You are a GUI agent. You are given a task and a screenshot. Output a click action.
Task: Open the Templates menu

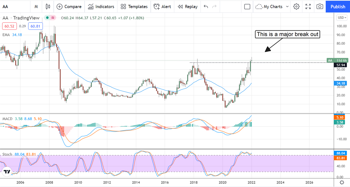(x=134, y=6)
